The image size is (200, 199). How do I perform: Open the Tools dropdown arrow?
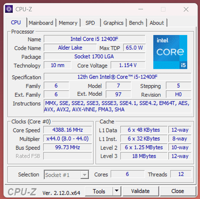[x=117, y=191]
